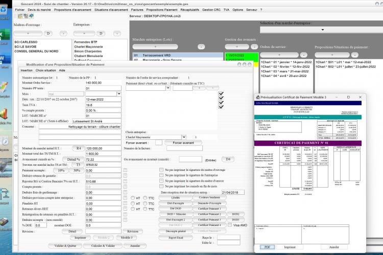Open Sélection d'un marché d'entreprise dropdown
The height and width of the screenshot is (255, 383).
(x=322, y=30)
